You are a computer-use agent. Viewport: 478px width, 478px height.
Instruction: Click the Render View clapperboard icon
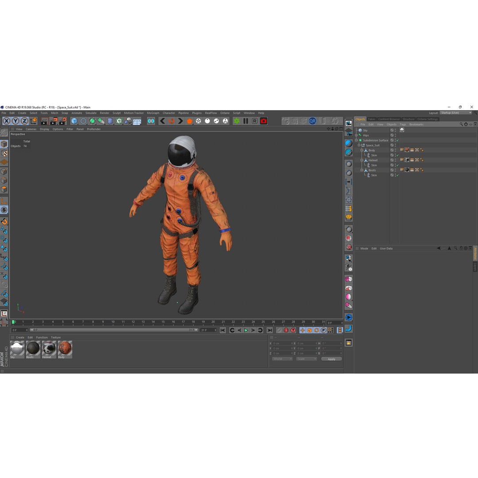pyautogui.click(x=45, y=121)
